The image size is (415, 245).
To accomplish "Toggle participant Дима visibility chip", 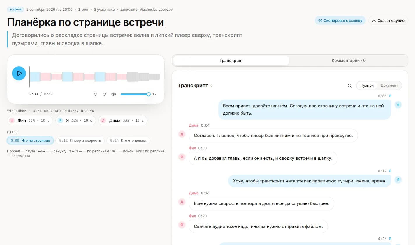I will pyautogui.click(x=123, y=120).
